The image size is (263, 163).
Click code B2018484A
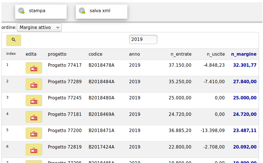click(x=101, y=81)
